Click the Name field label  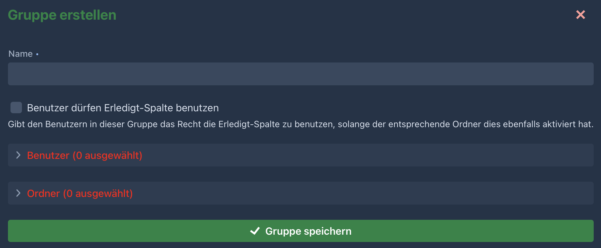(20, 54)
